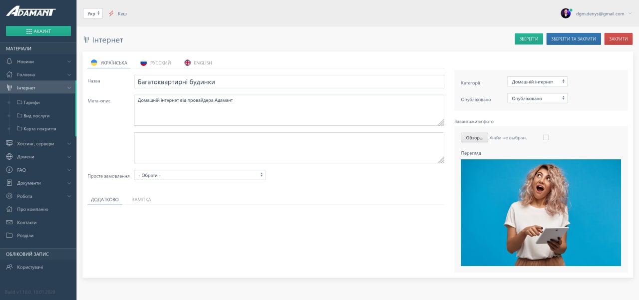639x300 pixels.
Task: Click the Russian flag icon
Action: click(144, 63)
